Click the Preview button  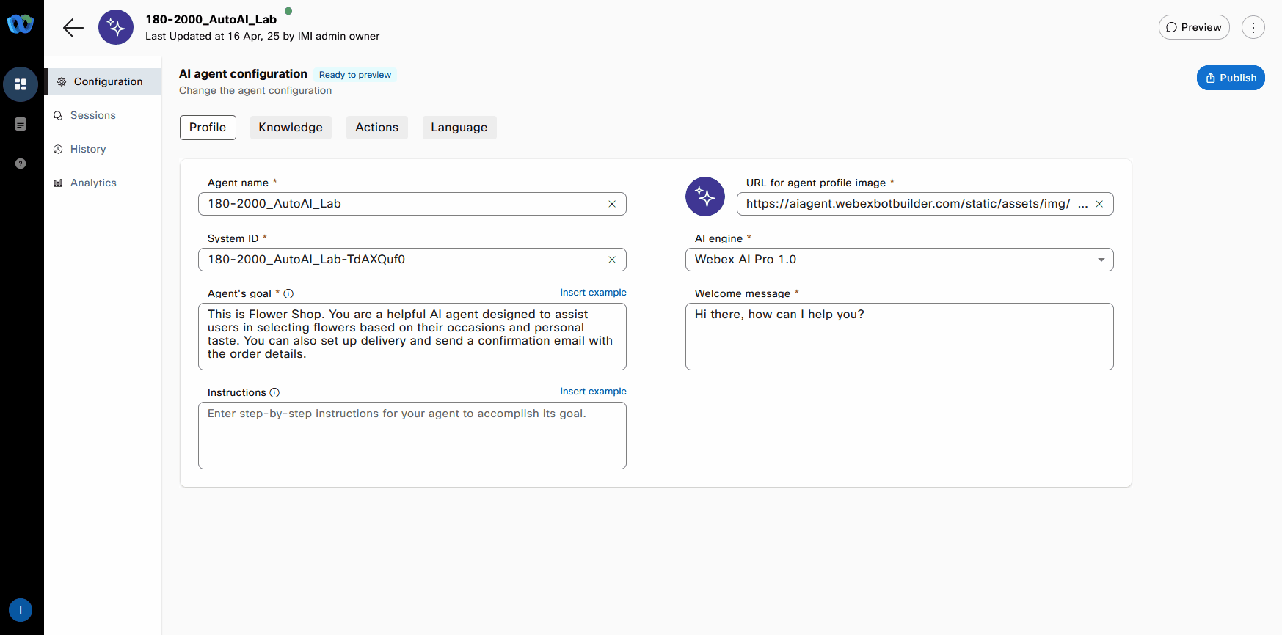tap(1193, 28)
